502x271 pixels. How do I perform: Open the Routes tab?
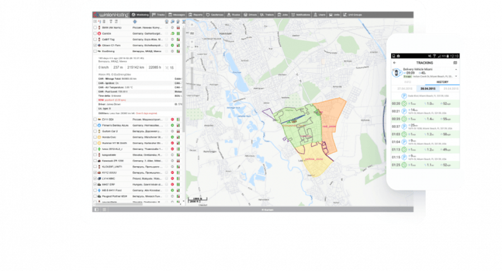[x=234, y=14]
